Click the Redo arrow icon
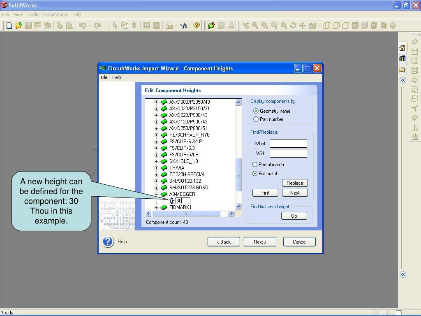Screen dimensions: 421x316 click(97, 26)
